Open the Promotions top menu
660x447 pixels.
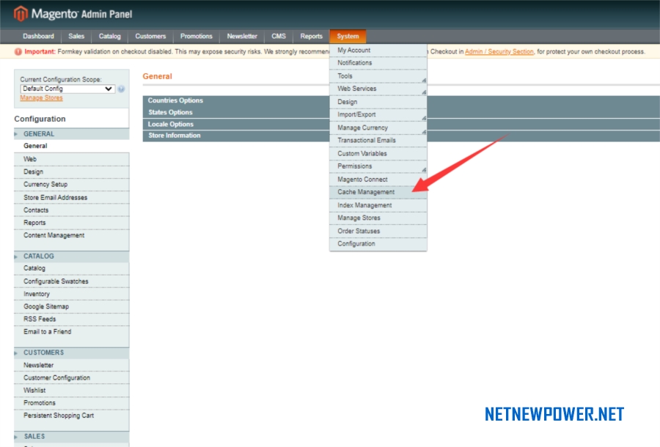click(x=196, y=36)
